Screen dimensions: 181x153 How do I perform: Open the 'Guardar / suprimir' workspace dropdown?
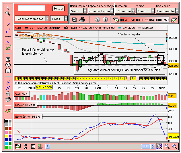click(x=101, y=11)
